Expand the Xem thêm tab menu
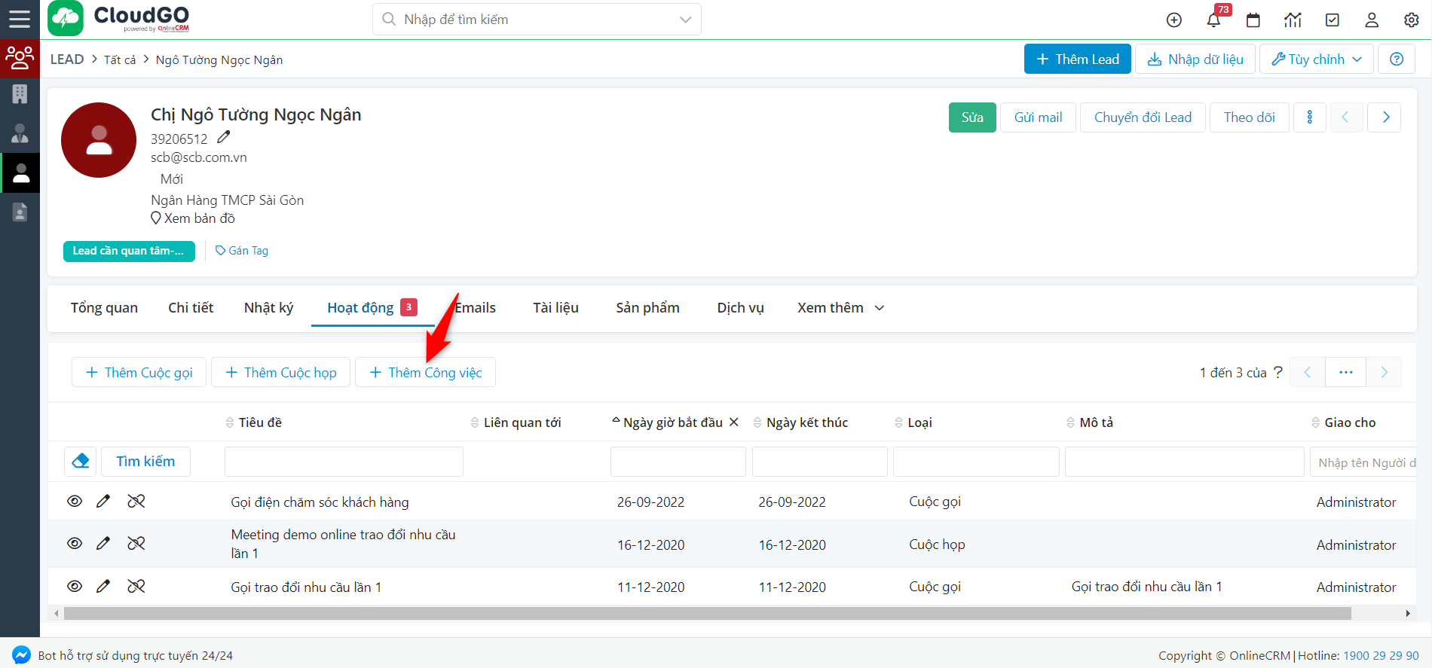1432x668 pixels. pos(840,307)
